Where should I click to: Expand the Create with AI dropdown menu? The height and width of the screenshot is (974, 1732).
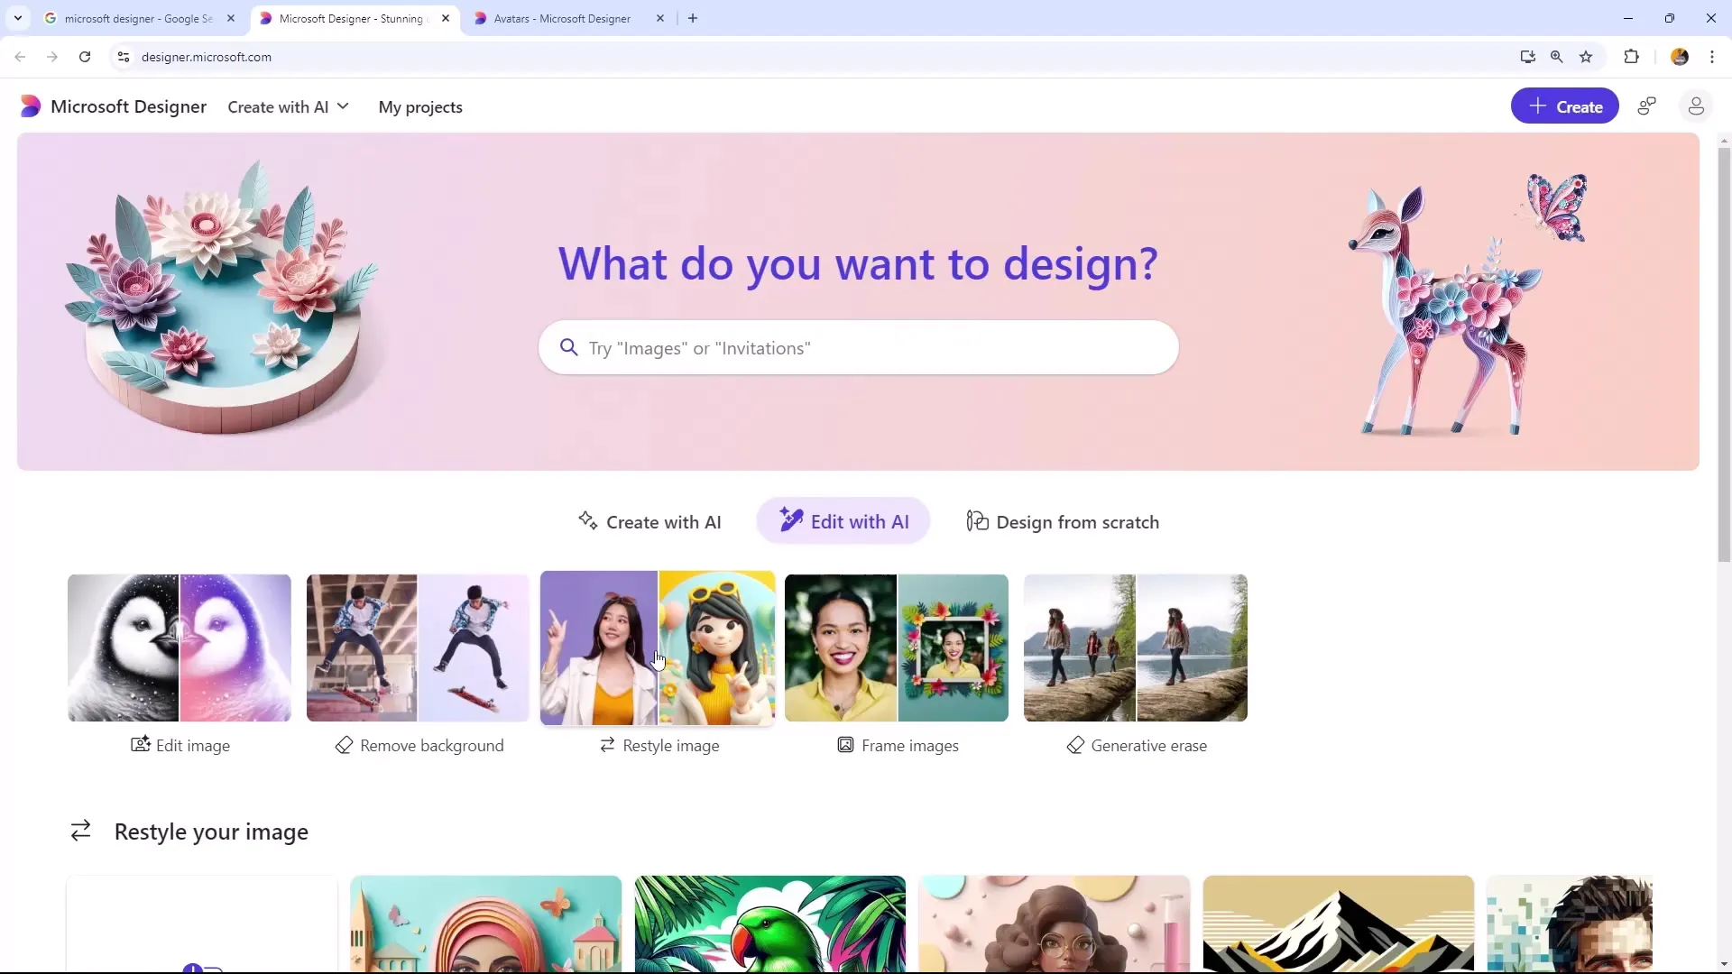289,107
